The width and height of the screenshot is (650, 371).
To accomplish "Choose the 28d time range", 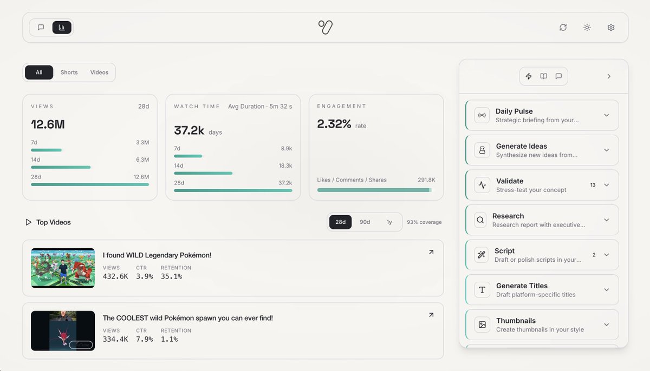I will (x=341, y=222).
